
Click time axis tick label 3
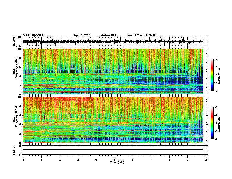(x=78, y=160)
